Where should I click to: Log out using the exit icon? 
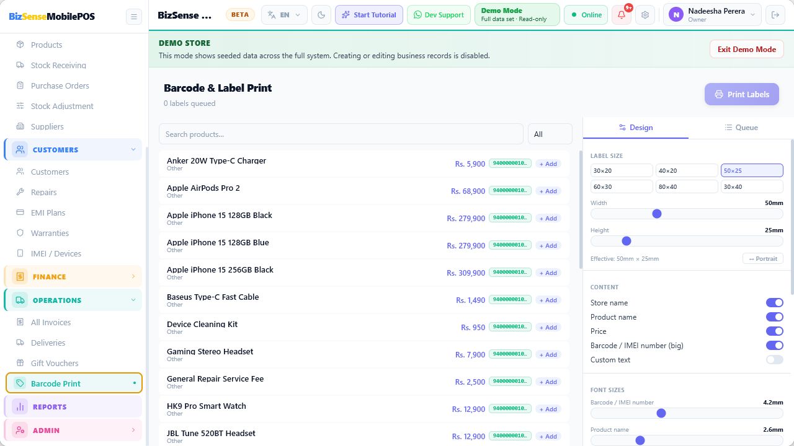click(774, 15)
